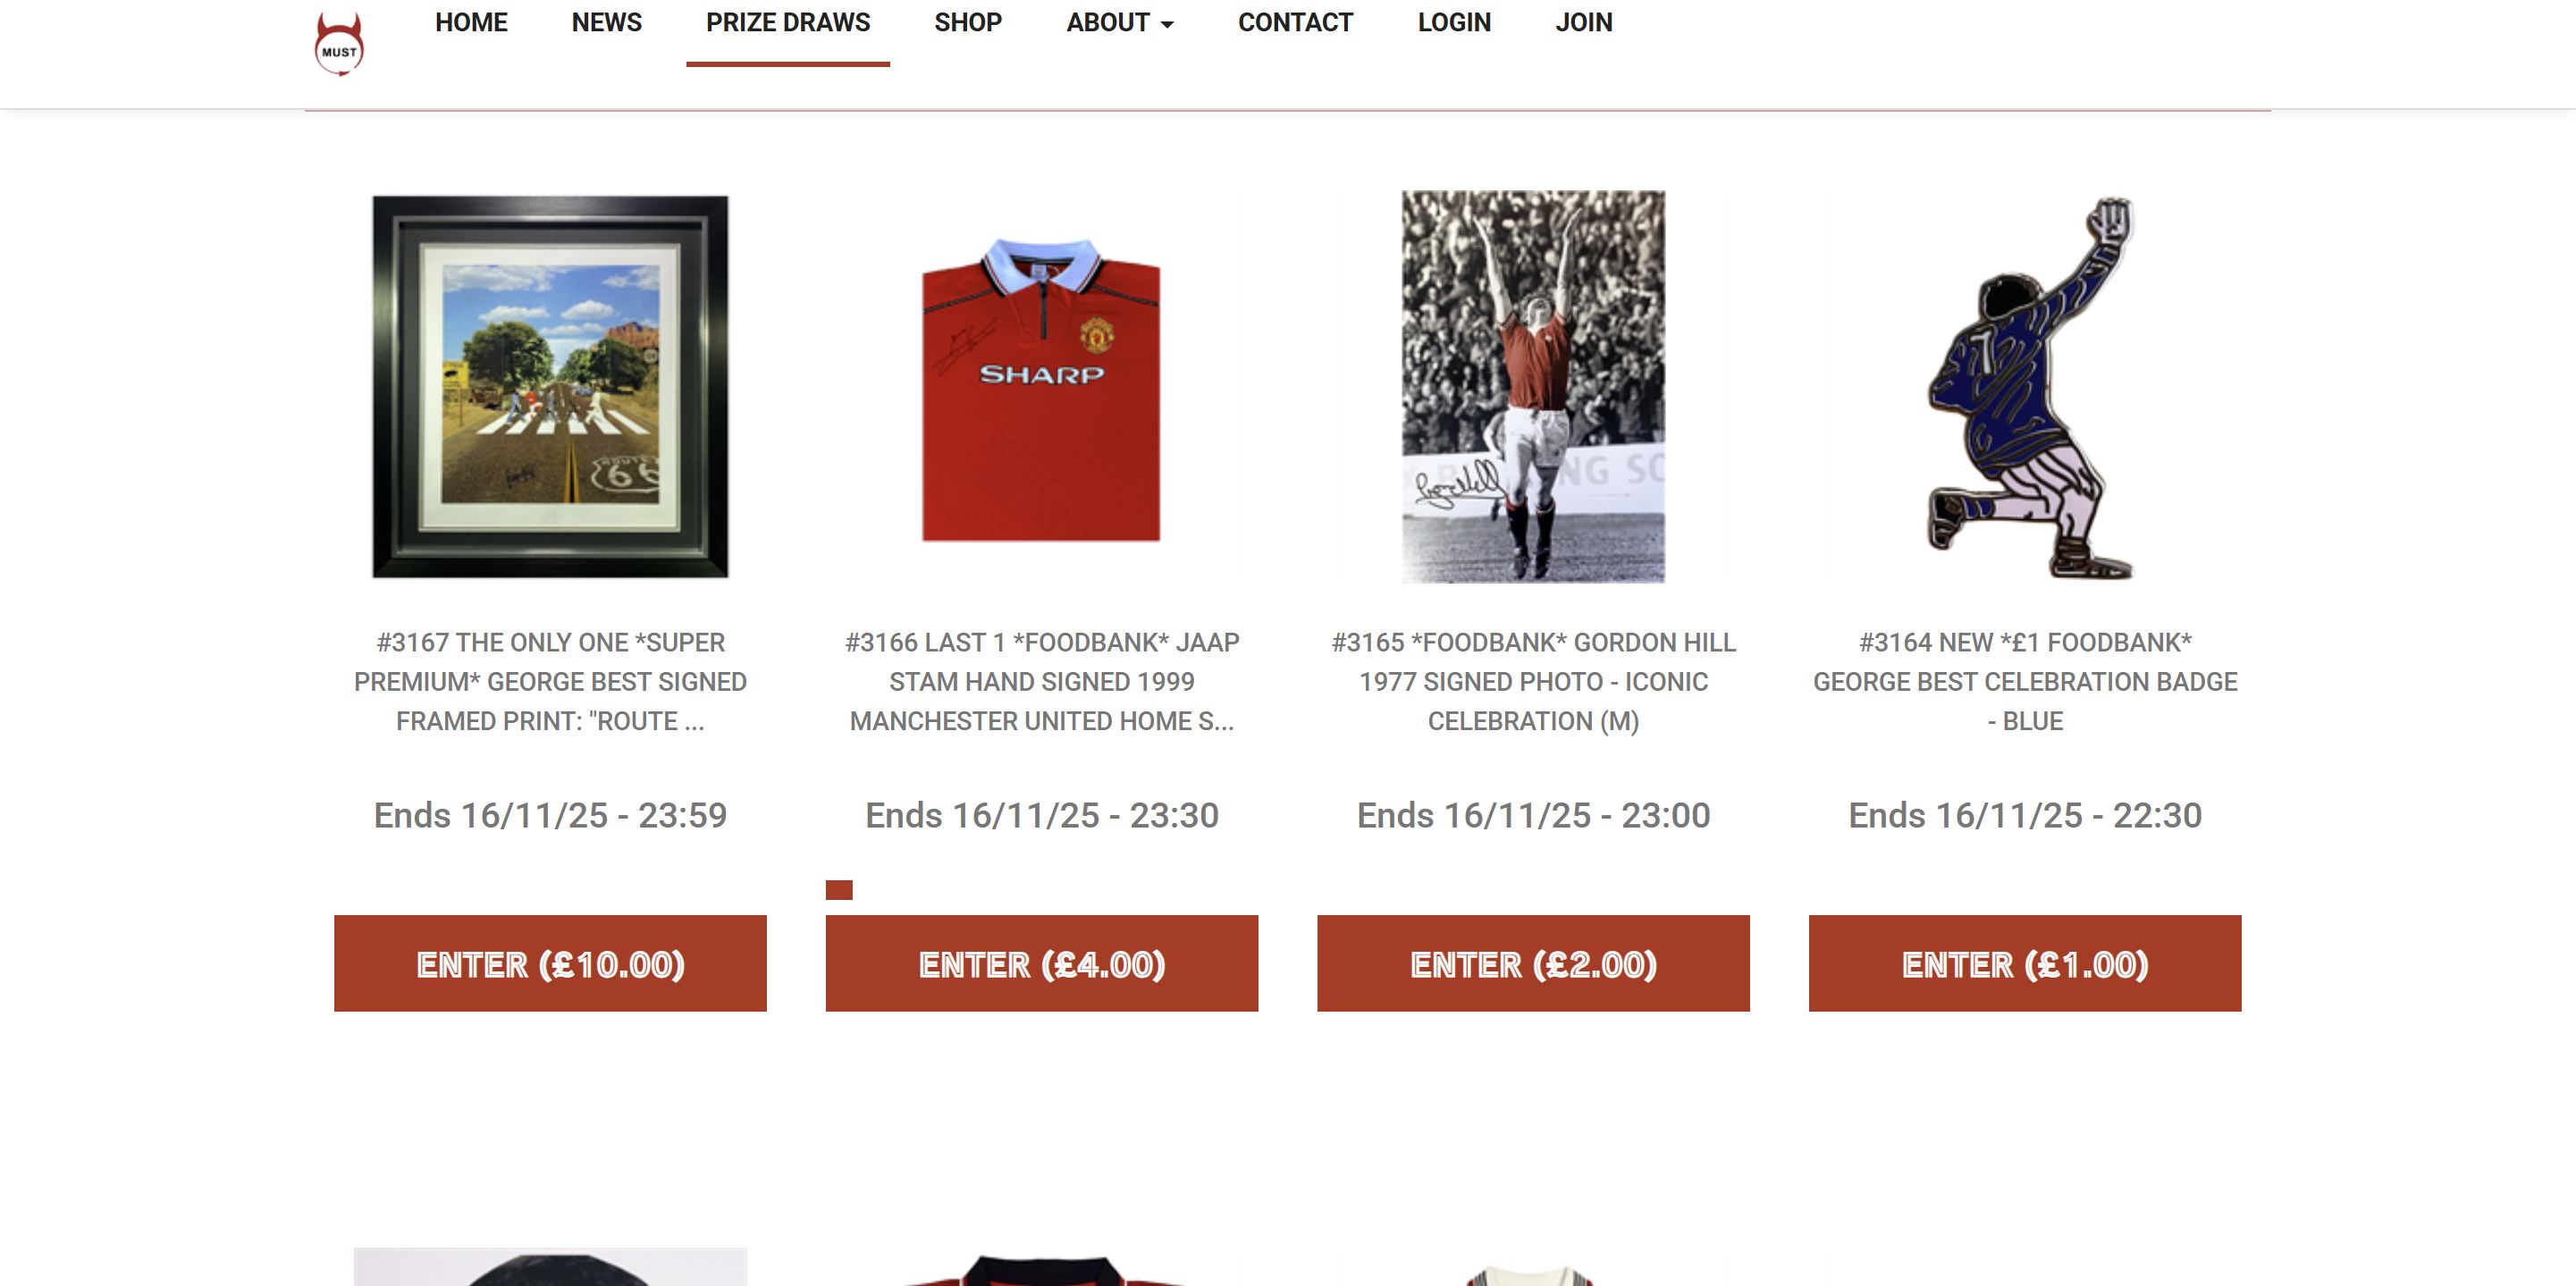This screenshot has width=2576, height=1286.
Task: Expand the ABOUT dropdown menu
Action: click(1120, 23)
